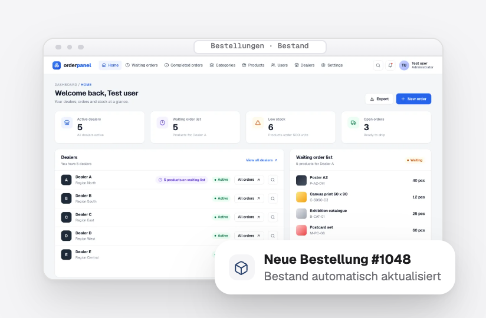The height and width of the screenshot is (318, 486).
Task: Click Active status of Dealer A
Action: coord(221,180)
